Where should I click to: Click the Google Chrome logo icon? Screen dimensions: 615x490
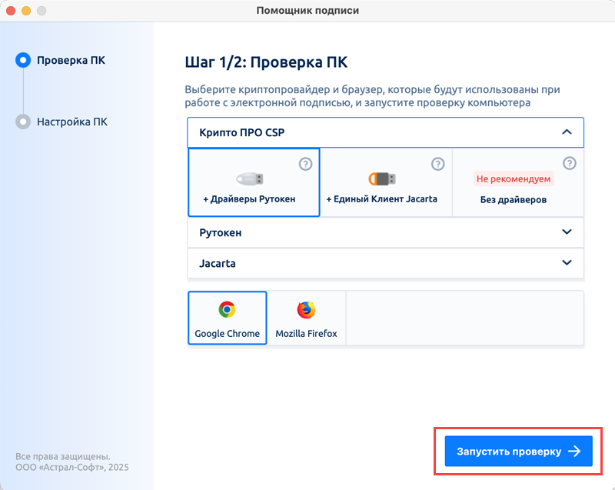point(227,310)
